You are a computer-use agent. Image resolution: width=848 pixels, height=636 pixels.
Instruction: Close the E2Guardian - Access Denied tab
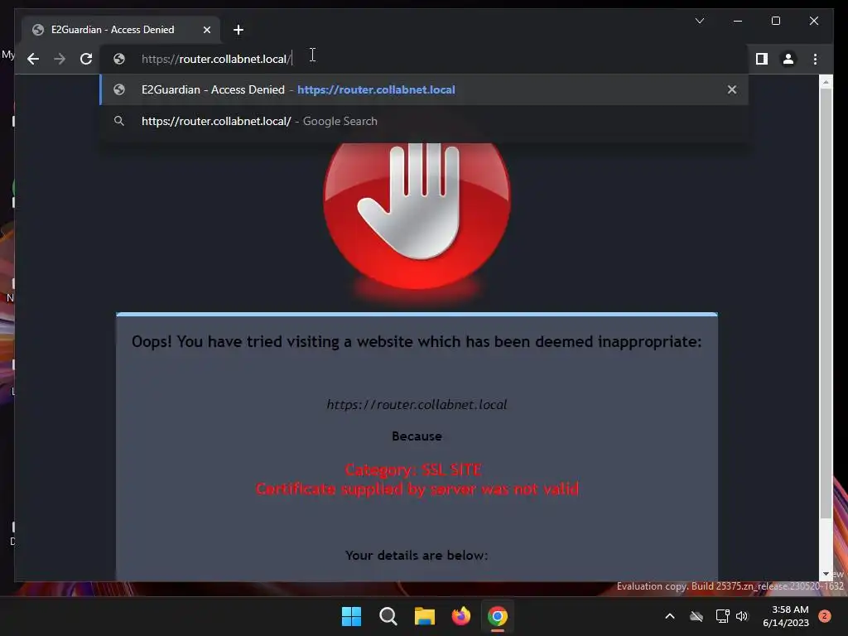pyautogui.click(x=206, y=30)
